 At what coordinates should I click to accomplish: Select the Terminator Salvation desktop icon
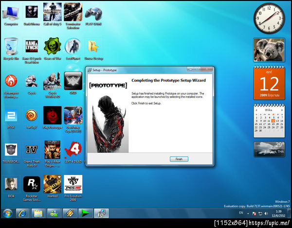tap(73, 16)
